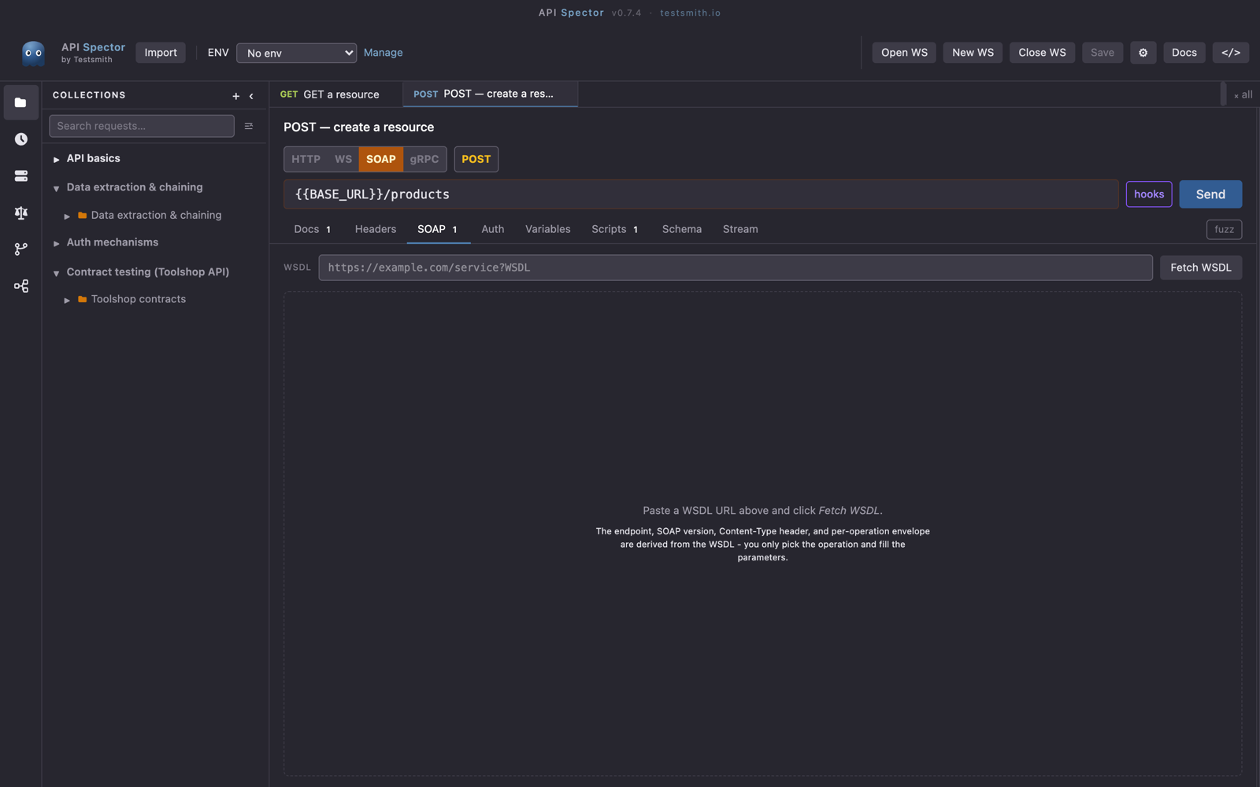Open the Scripts tab
The image size is (1260, 787).
(614, 229)
